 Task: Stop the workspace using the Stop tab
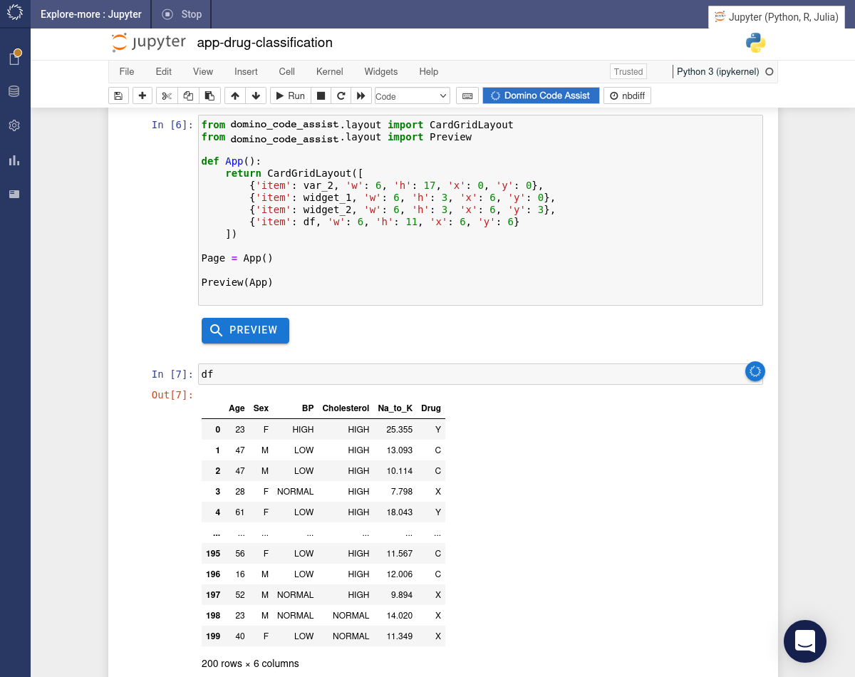[182, 14]
